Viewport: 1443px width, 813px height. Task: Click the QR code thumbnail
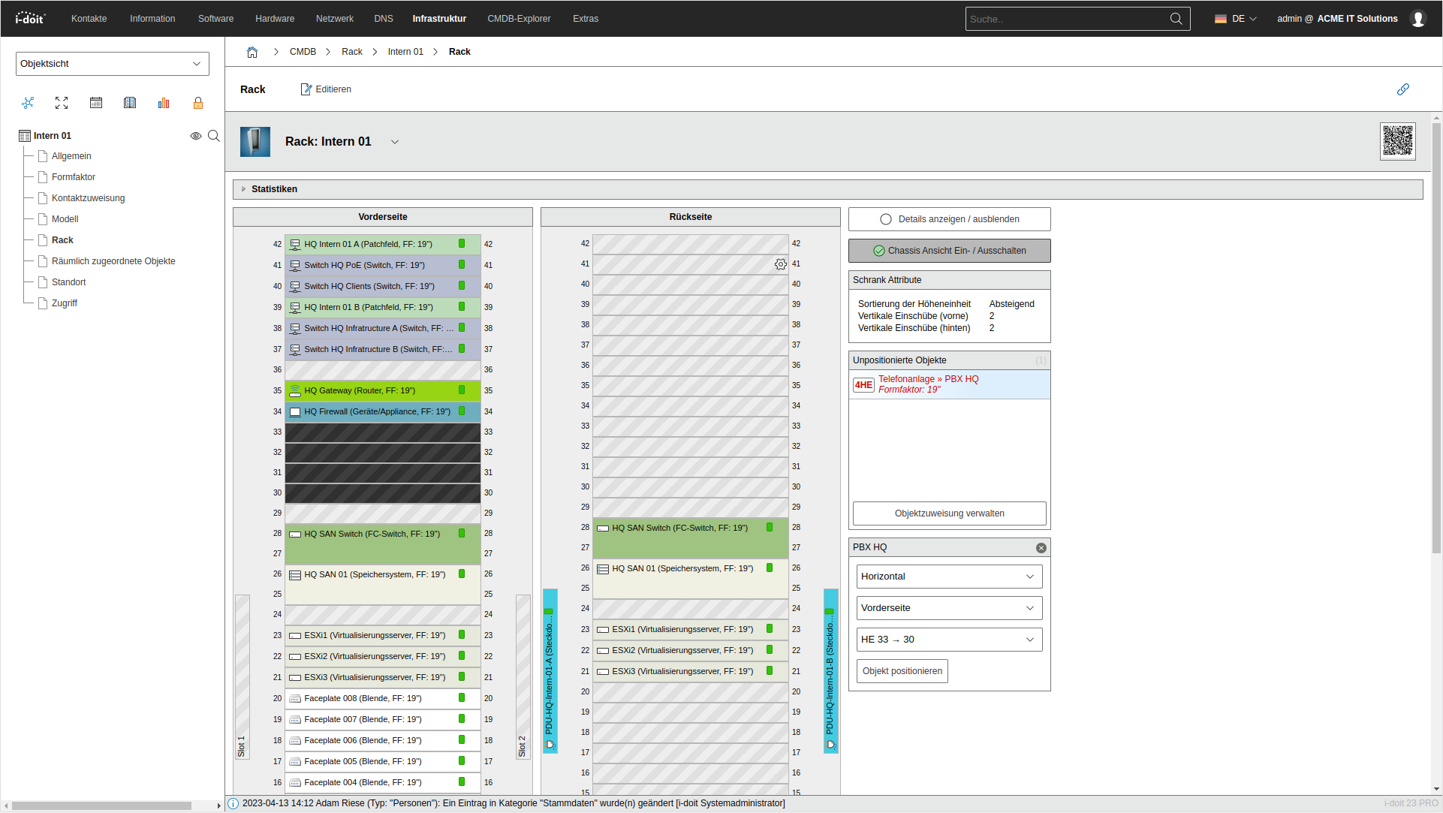tap(1397, 141)
